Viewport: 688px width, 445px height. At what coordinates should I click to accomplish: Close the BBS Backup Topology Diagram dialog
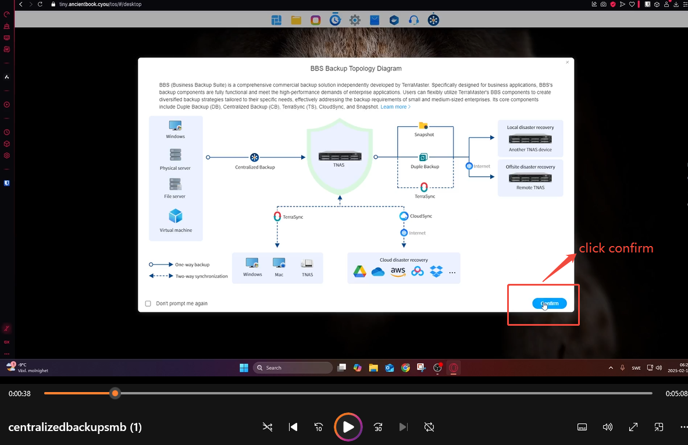(x=568, y=62)
